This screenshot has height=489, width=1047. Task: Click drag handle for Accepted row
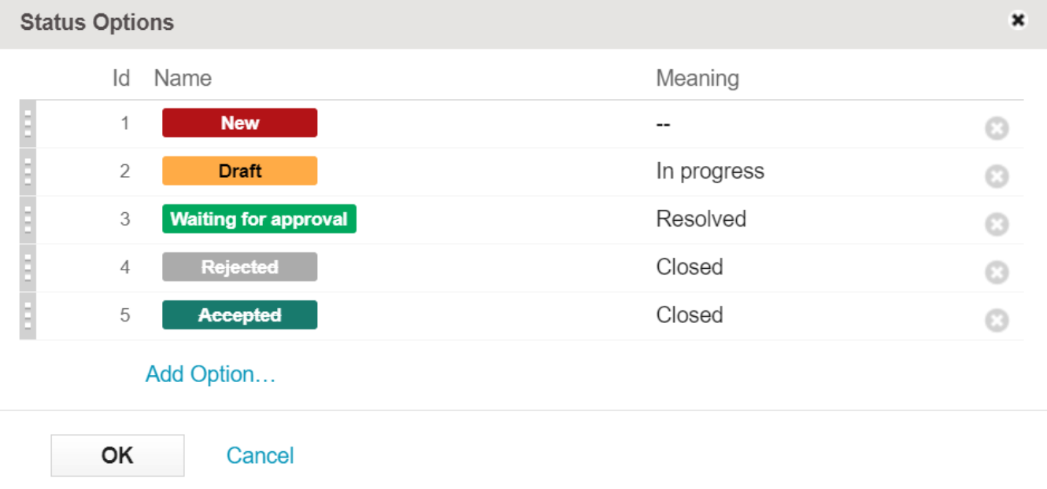click(28, 315)
